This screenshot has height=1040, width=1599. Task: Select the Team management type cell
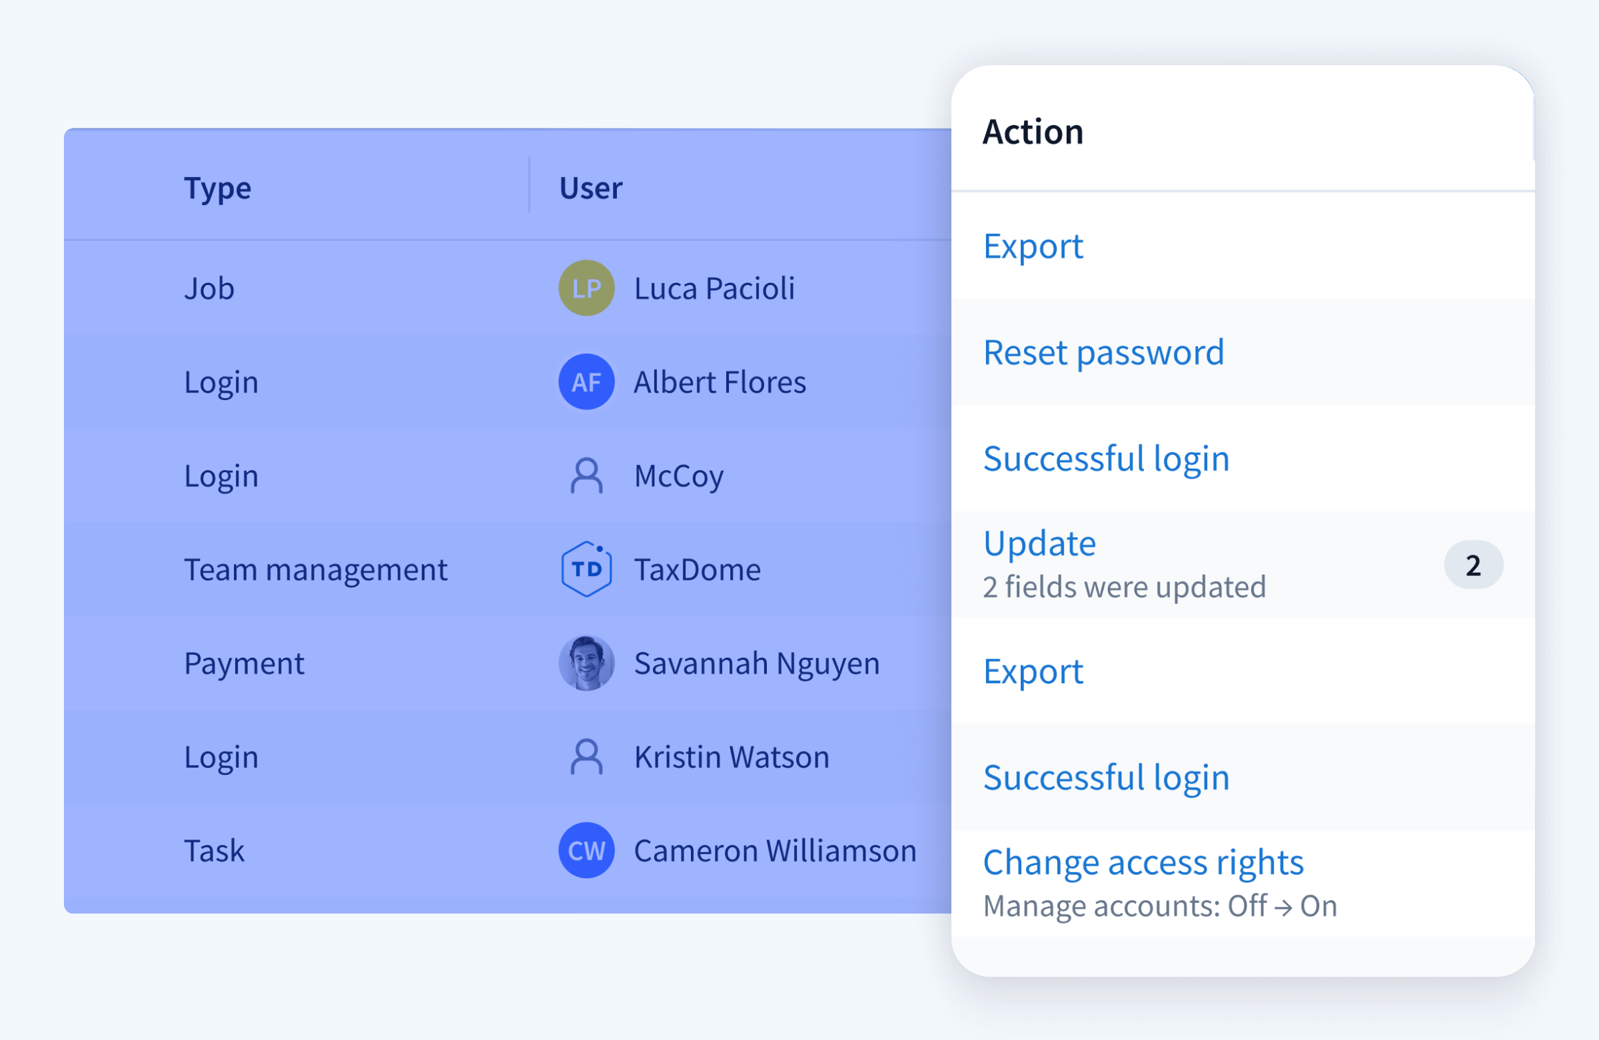click(316, 571)
